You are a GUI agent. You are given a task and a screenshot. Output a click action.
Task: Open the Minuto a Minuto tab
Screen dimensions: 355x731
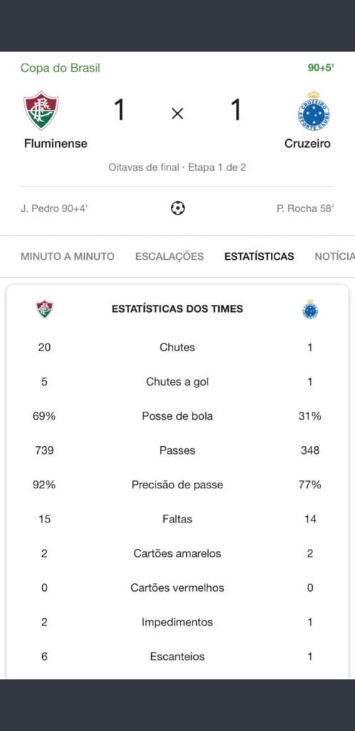(68, 256)
